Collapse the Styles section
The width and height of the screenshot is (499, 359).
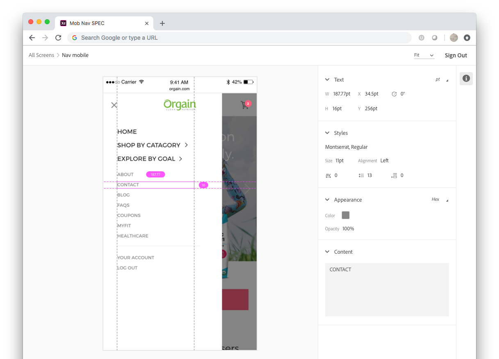(327, 133)
